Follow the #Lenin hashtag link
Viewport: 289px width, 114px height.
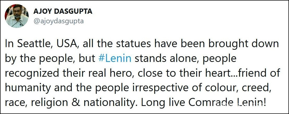coord(115,58)
